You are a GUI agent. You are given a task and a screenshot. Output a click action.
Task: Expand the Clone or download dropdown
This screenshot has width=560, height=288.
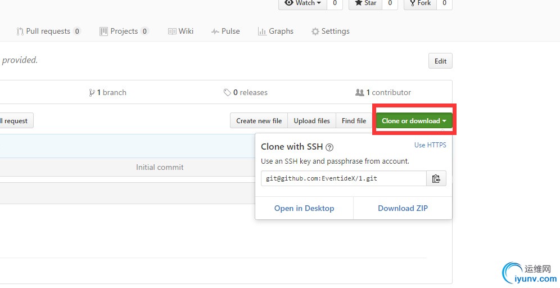click(x=414, y=121)
